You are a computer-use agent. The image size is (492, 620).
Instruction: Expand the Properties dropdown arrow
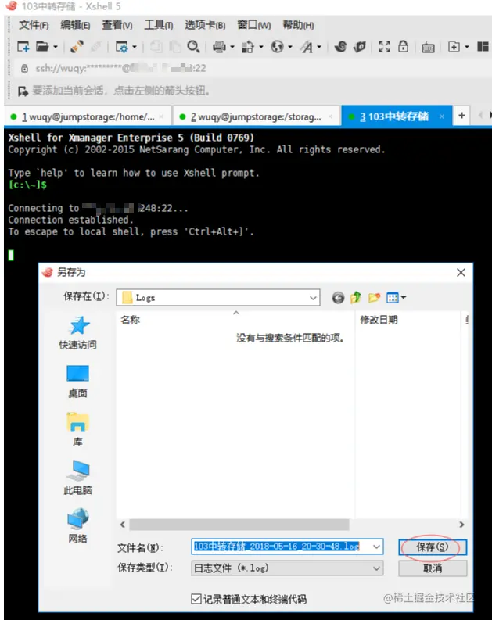(x=135, y=47)
